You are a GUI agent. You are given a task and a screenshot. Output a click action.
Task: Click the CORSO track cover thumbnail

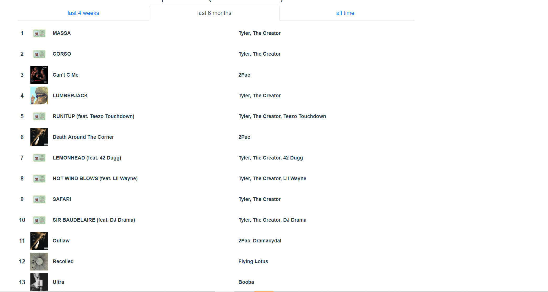(x=39, y=54)
